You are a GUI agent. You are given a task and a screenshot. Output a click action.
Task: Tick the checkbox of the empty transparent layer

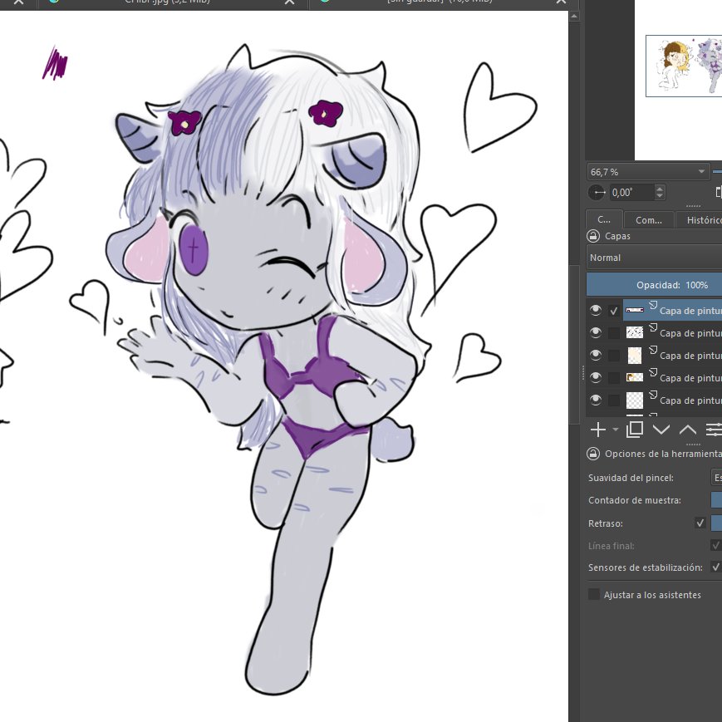click(614, 400)
